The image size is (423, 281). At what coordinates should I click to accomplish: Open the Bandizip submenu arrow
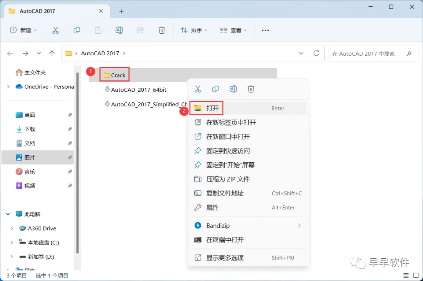pos(299,226)
